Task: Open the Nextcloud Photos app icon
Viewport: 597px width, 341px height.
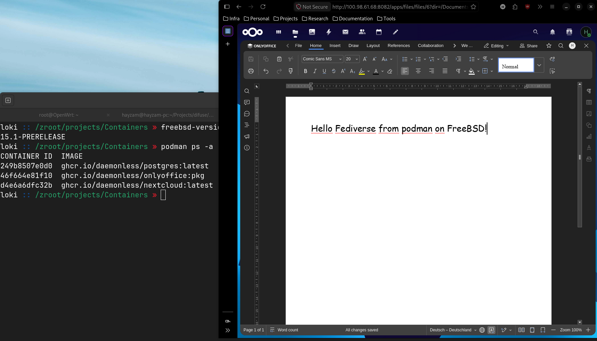Action: click(x=312, y=32)
